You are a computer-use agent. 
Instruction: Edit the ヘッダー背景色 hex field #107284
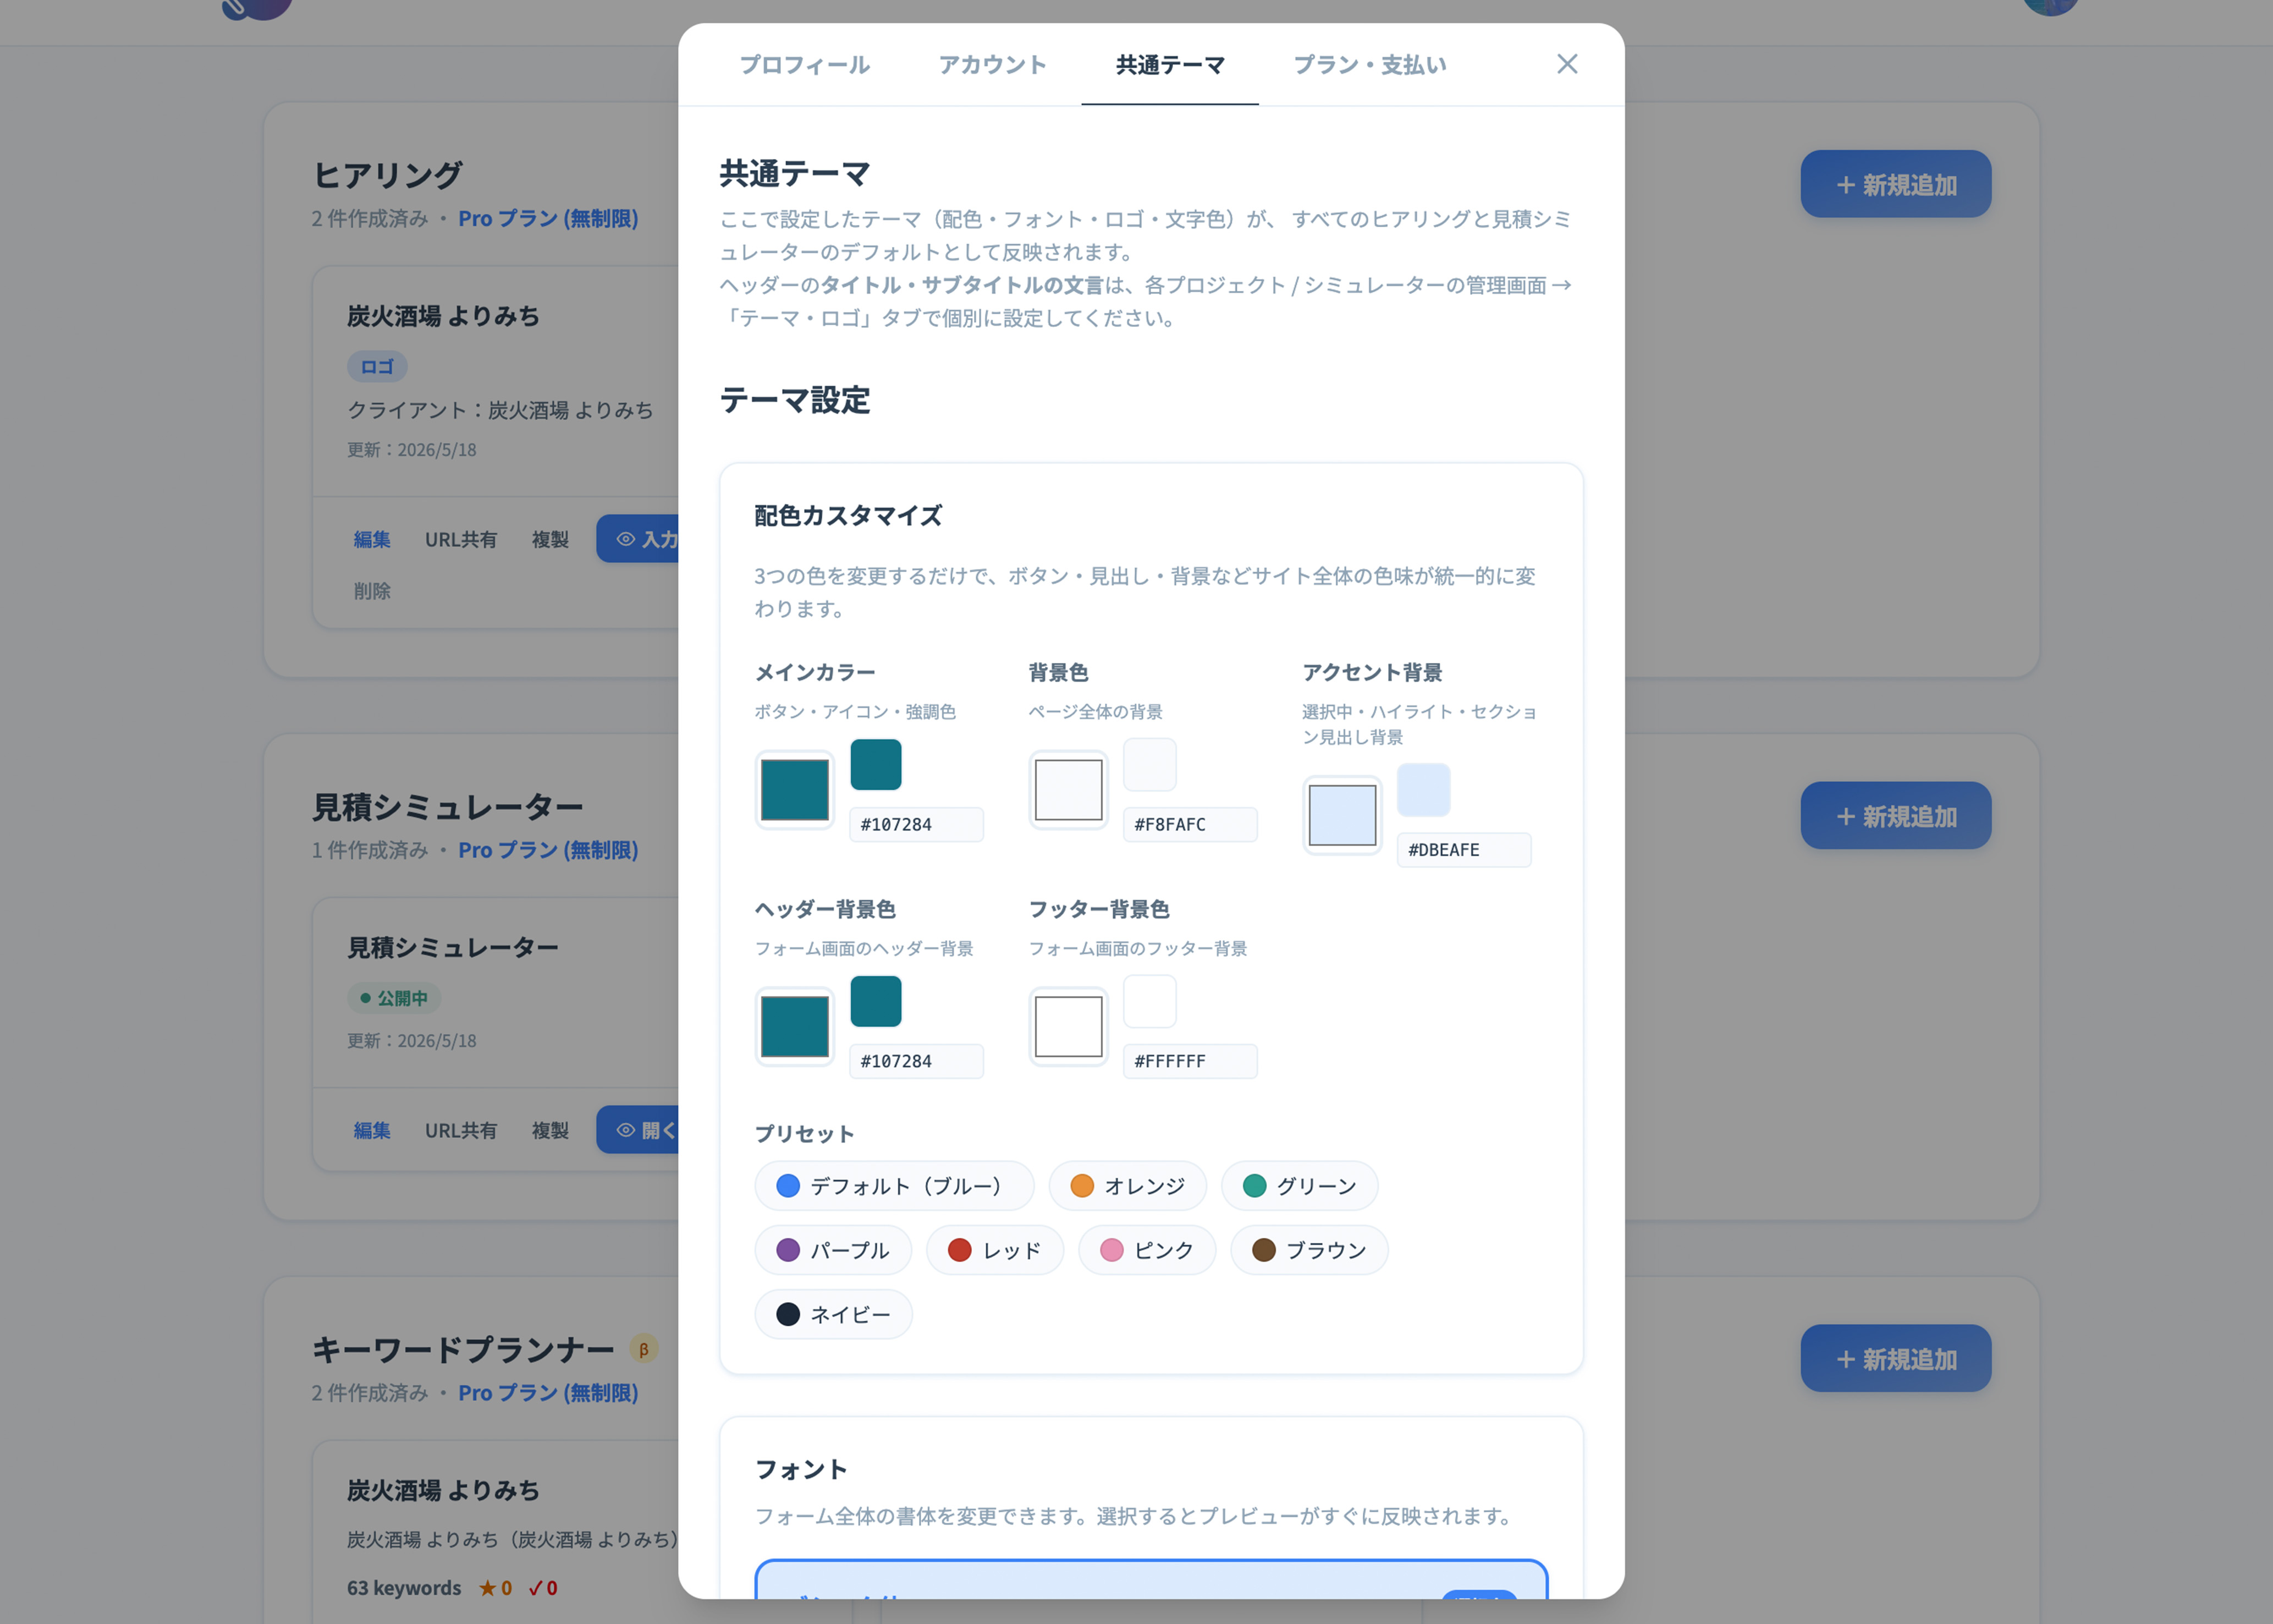(916, 1061)
